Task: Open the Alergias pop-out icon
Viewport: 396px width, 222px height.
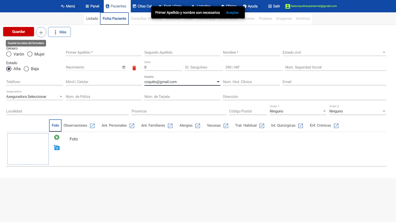Action: (198, 126)
